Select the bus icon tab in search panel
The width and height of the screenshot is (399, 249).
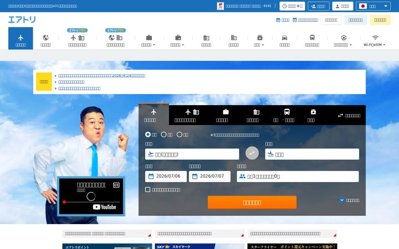coord(284,115)
